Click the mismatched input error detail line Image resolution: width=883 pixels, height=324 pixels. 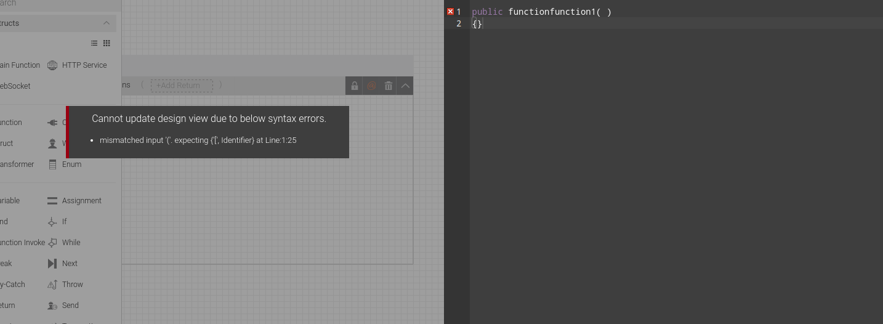click(198, 140)
